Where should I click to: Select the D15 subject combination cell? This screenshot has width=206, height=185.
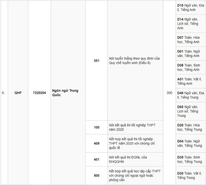(191, 8)
